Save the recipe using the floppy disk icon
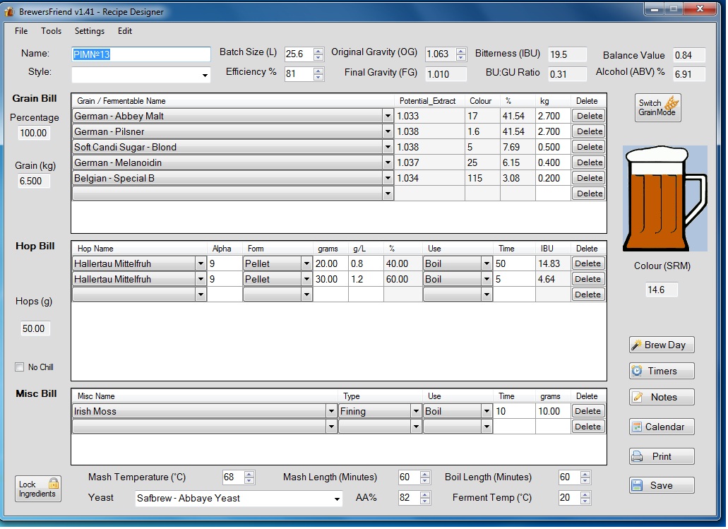The width and height of the screenshot is (728, 529). pos(661,485)
